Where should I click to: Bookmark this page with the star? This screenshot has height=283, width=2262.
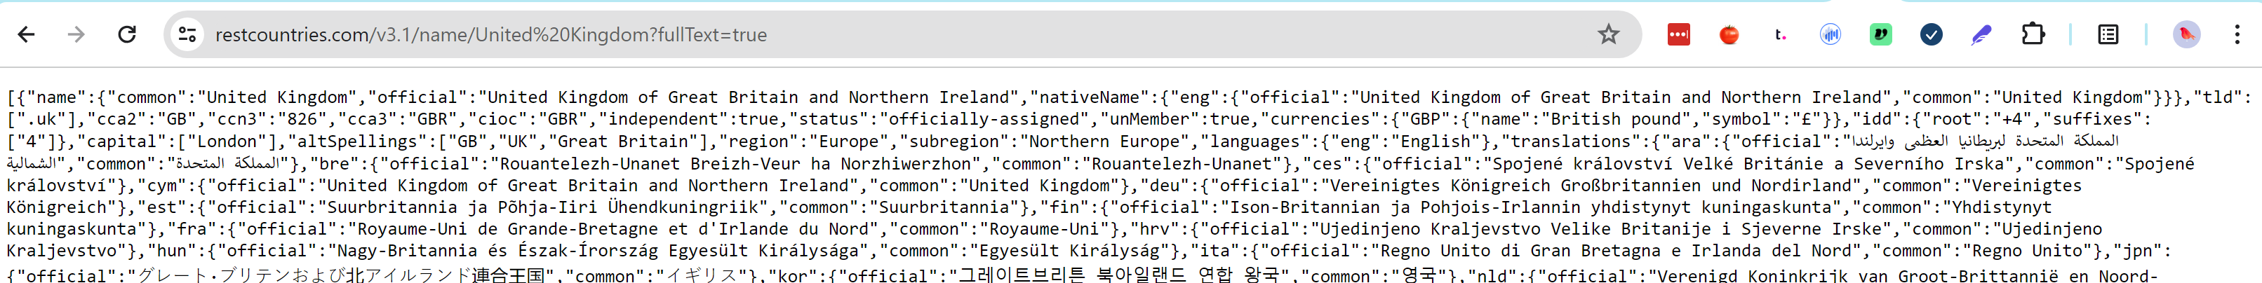(x=1608, y=34)
